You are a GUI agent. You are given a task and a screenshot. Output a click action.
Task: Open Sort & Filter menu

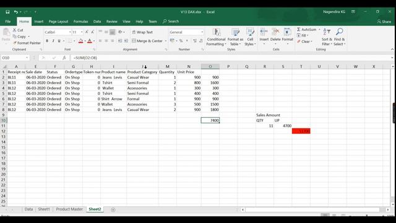[327, 37]
